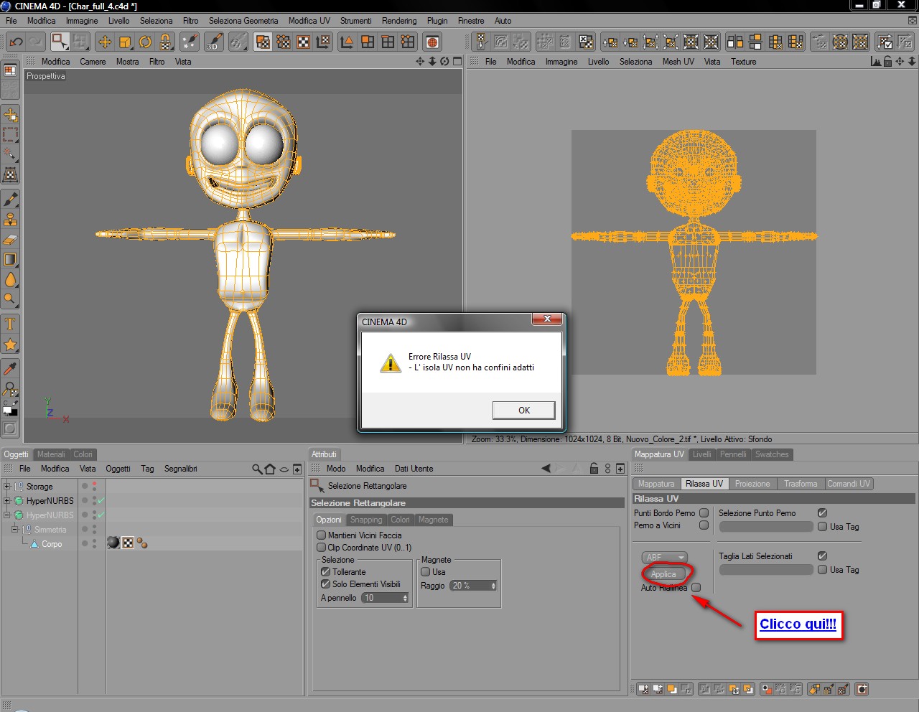Open the Segnalibri menu in the Oggetti panel
The image size is (919, 712).
[181, 469]
